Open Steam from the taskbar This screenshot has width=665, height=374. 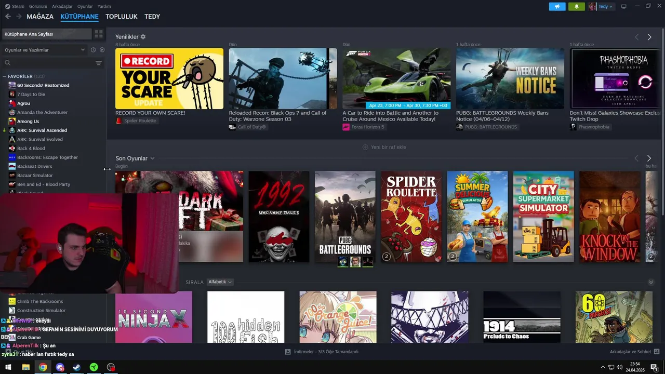coord(76,367)
